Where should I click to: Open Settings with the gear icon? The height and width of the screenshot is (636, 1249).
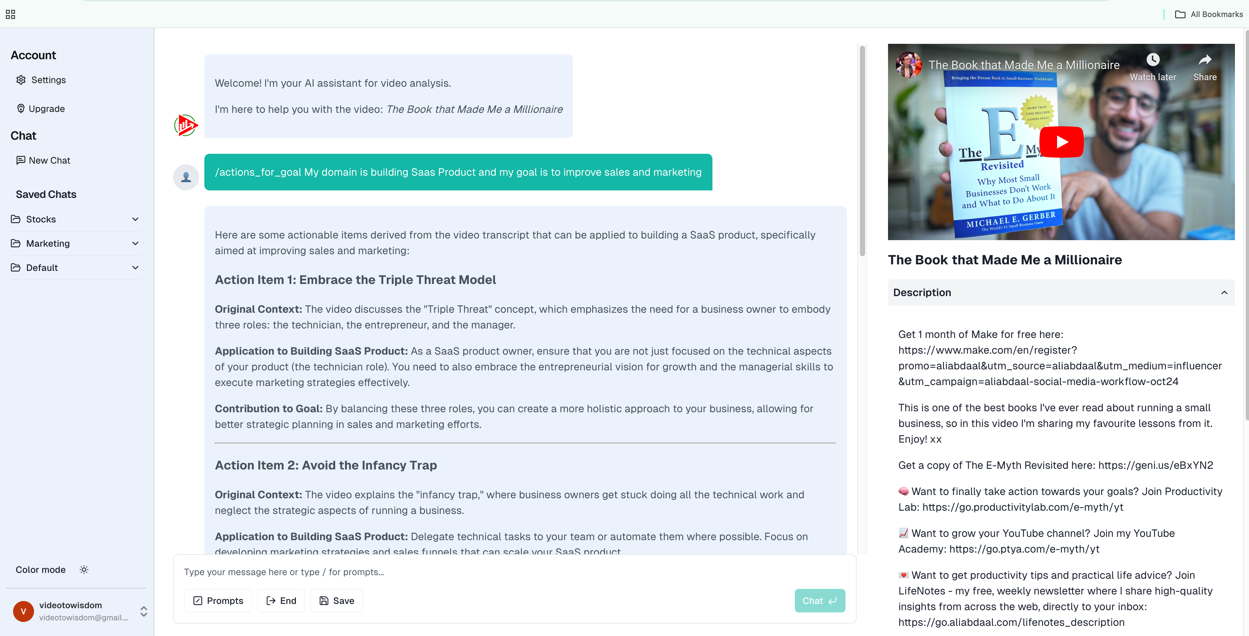click(x=41, y=80)
